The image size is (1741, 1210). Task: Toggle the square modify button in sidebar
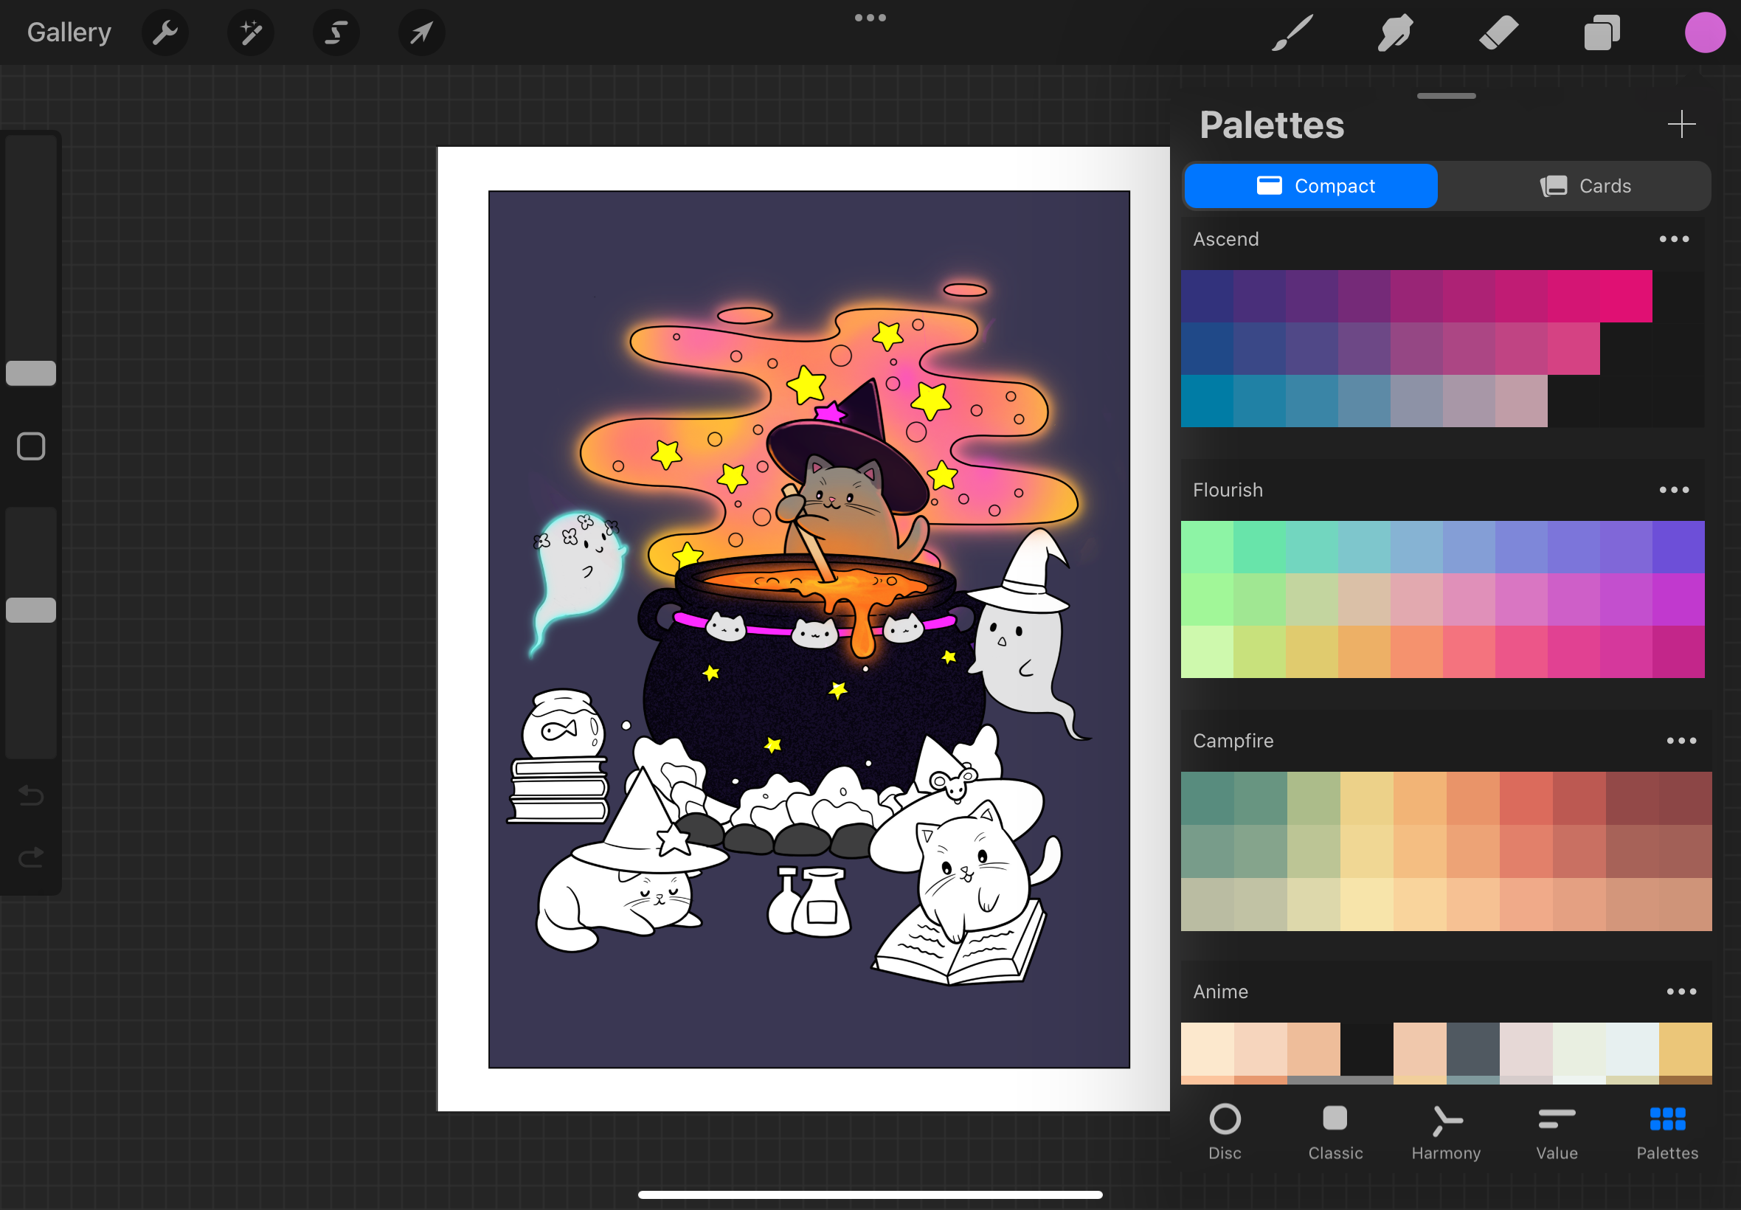tap(31, 446)
